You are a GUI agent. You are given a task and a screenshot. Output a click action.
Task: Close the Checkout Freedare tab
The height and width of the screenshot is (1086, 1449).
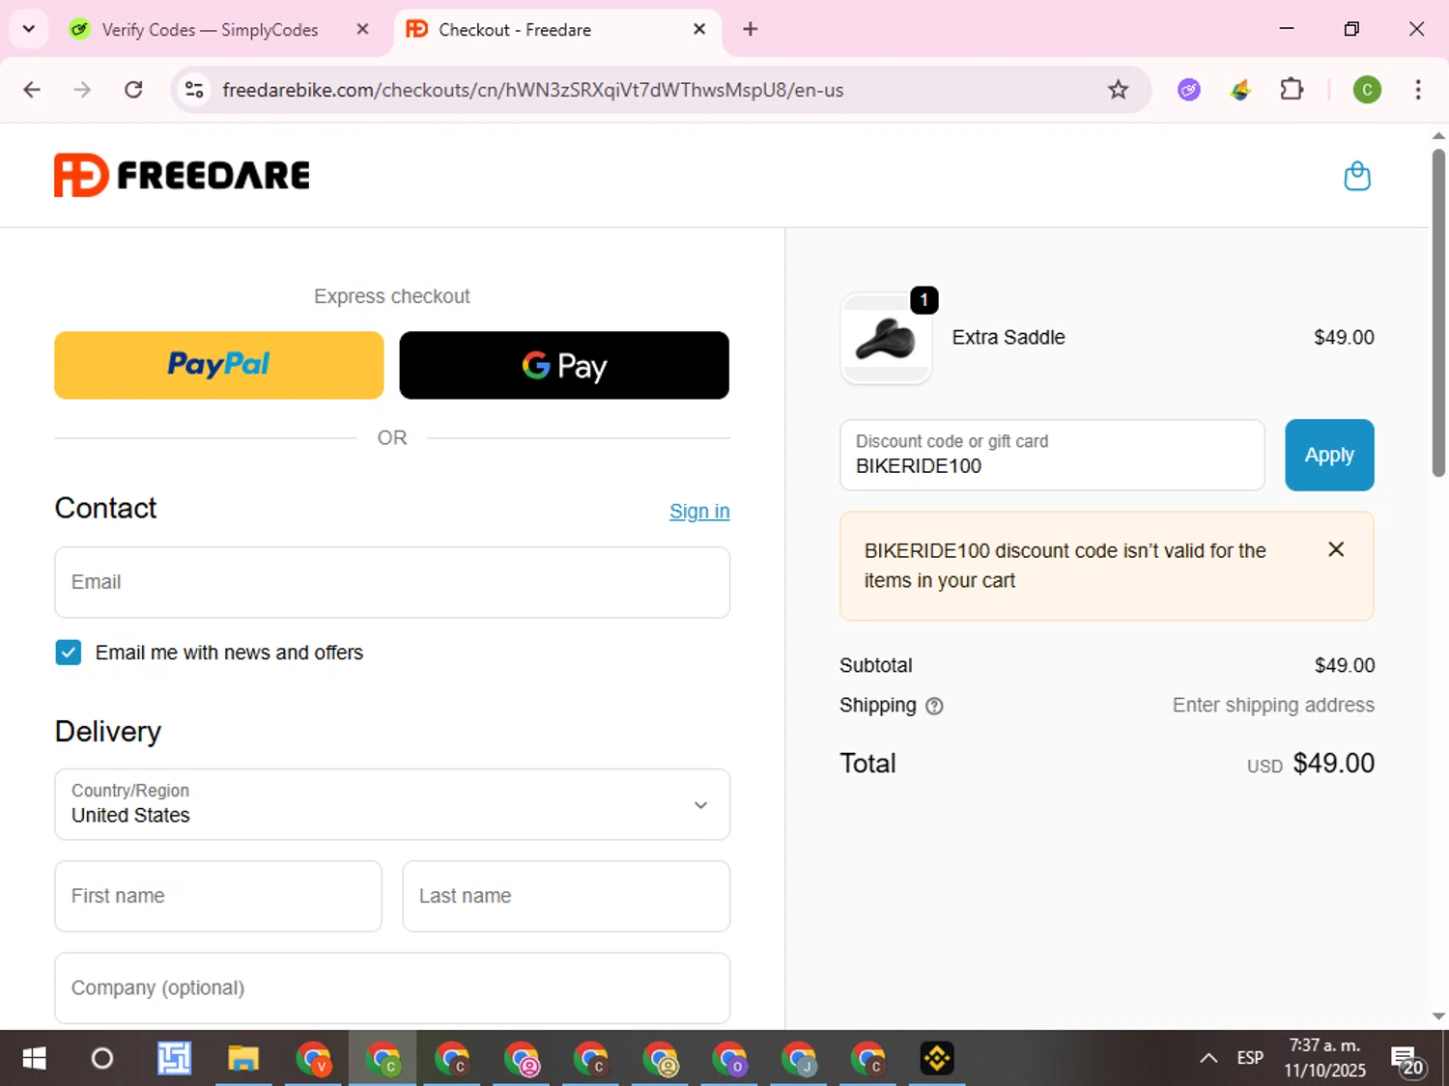pos(699,29)
